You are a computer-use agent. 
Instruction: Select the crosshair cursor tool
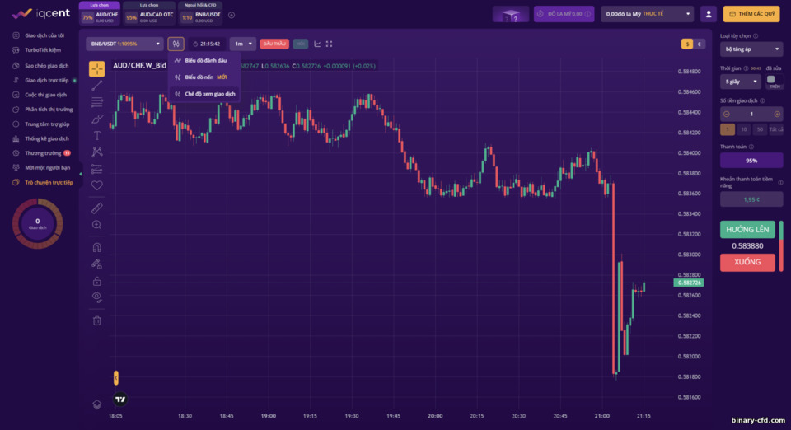[x=97, y=68]
